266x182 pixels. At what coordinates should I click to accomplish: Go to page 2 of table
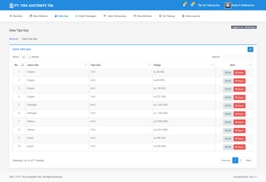tap(241, 160)
